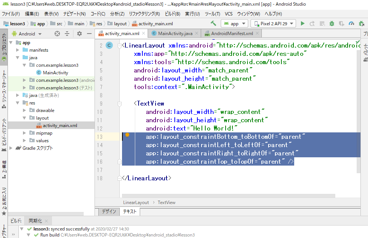This screenshot has height=238, width=368.
Task: Hide the Project panel with minus icon
Action: coord(89,34)
